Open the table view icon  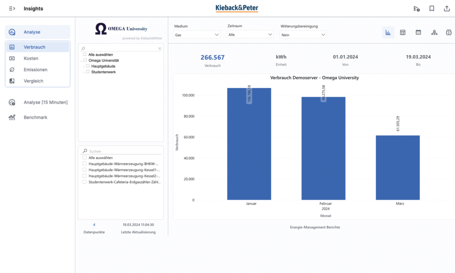403,32
